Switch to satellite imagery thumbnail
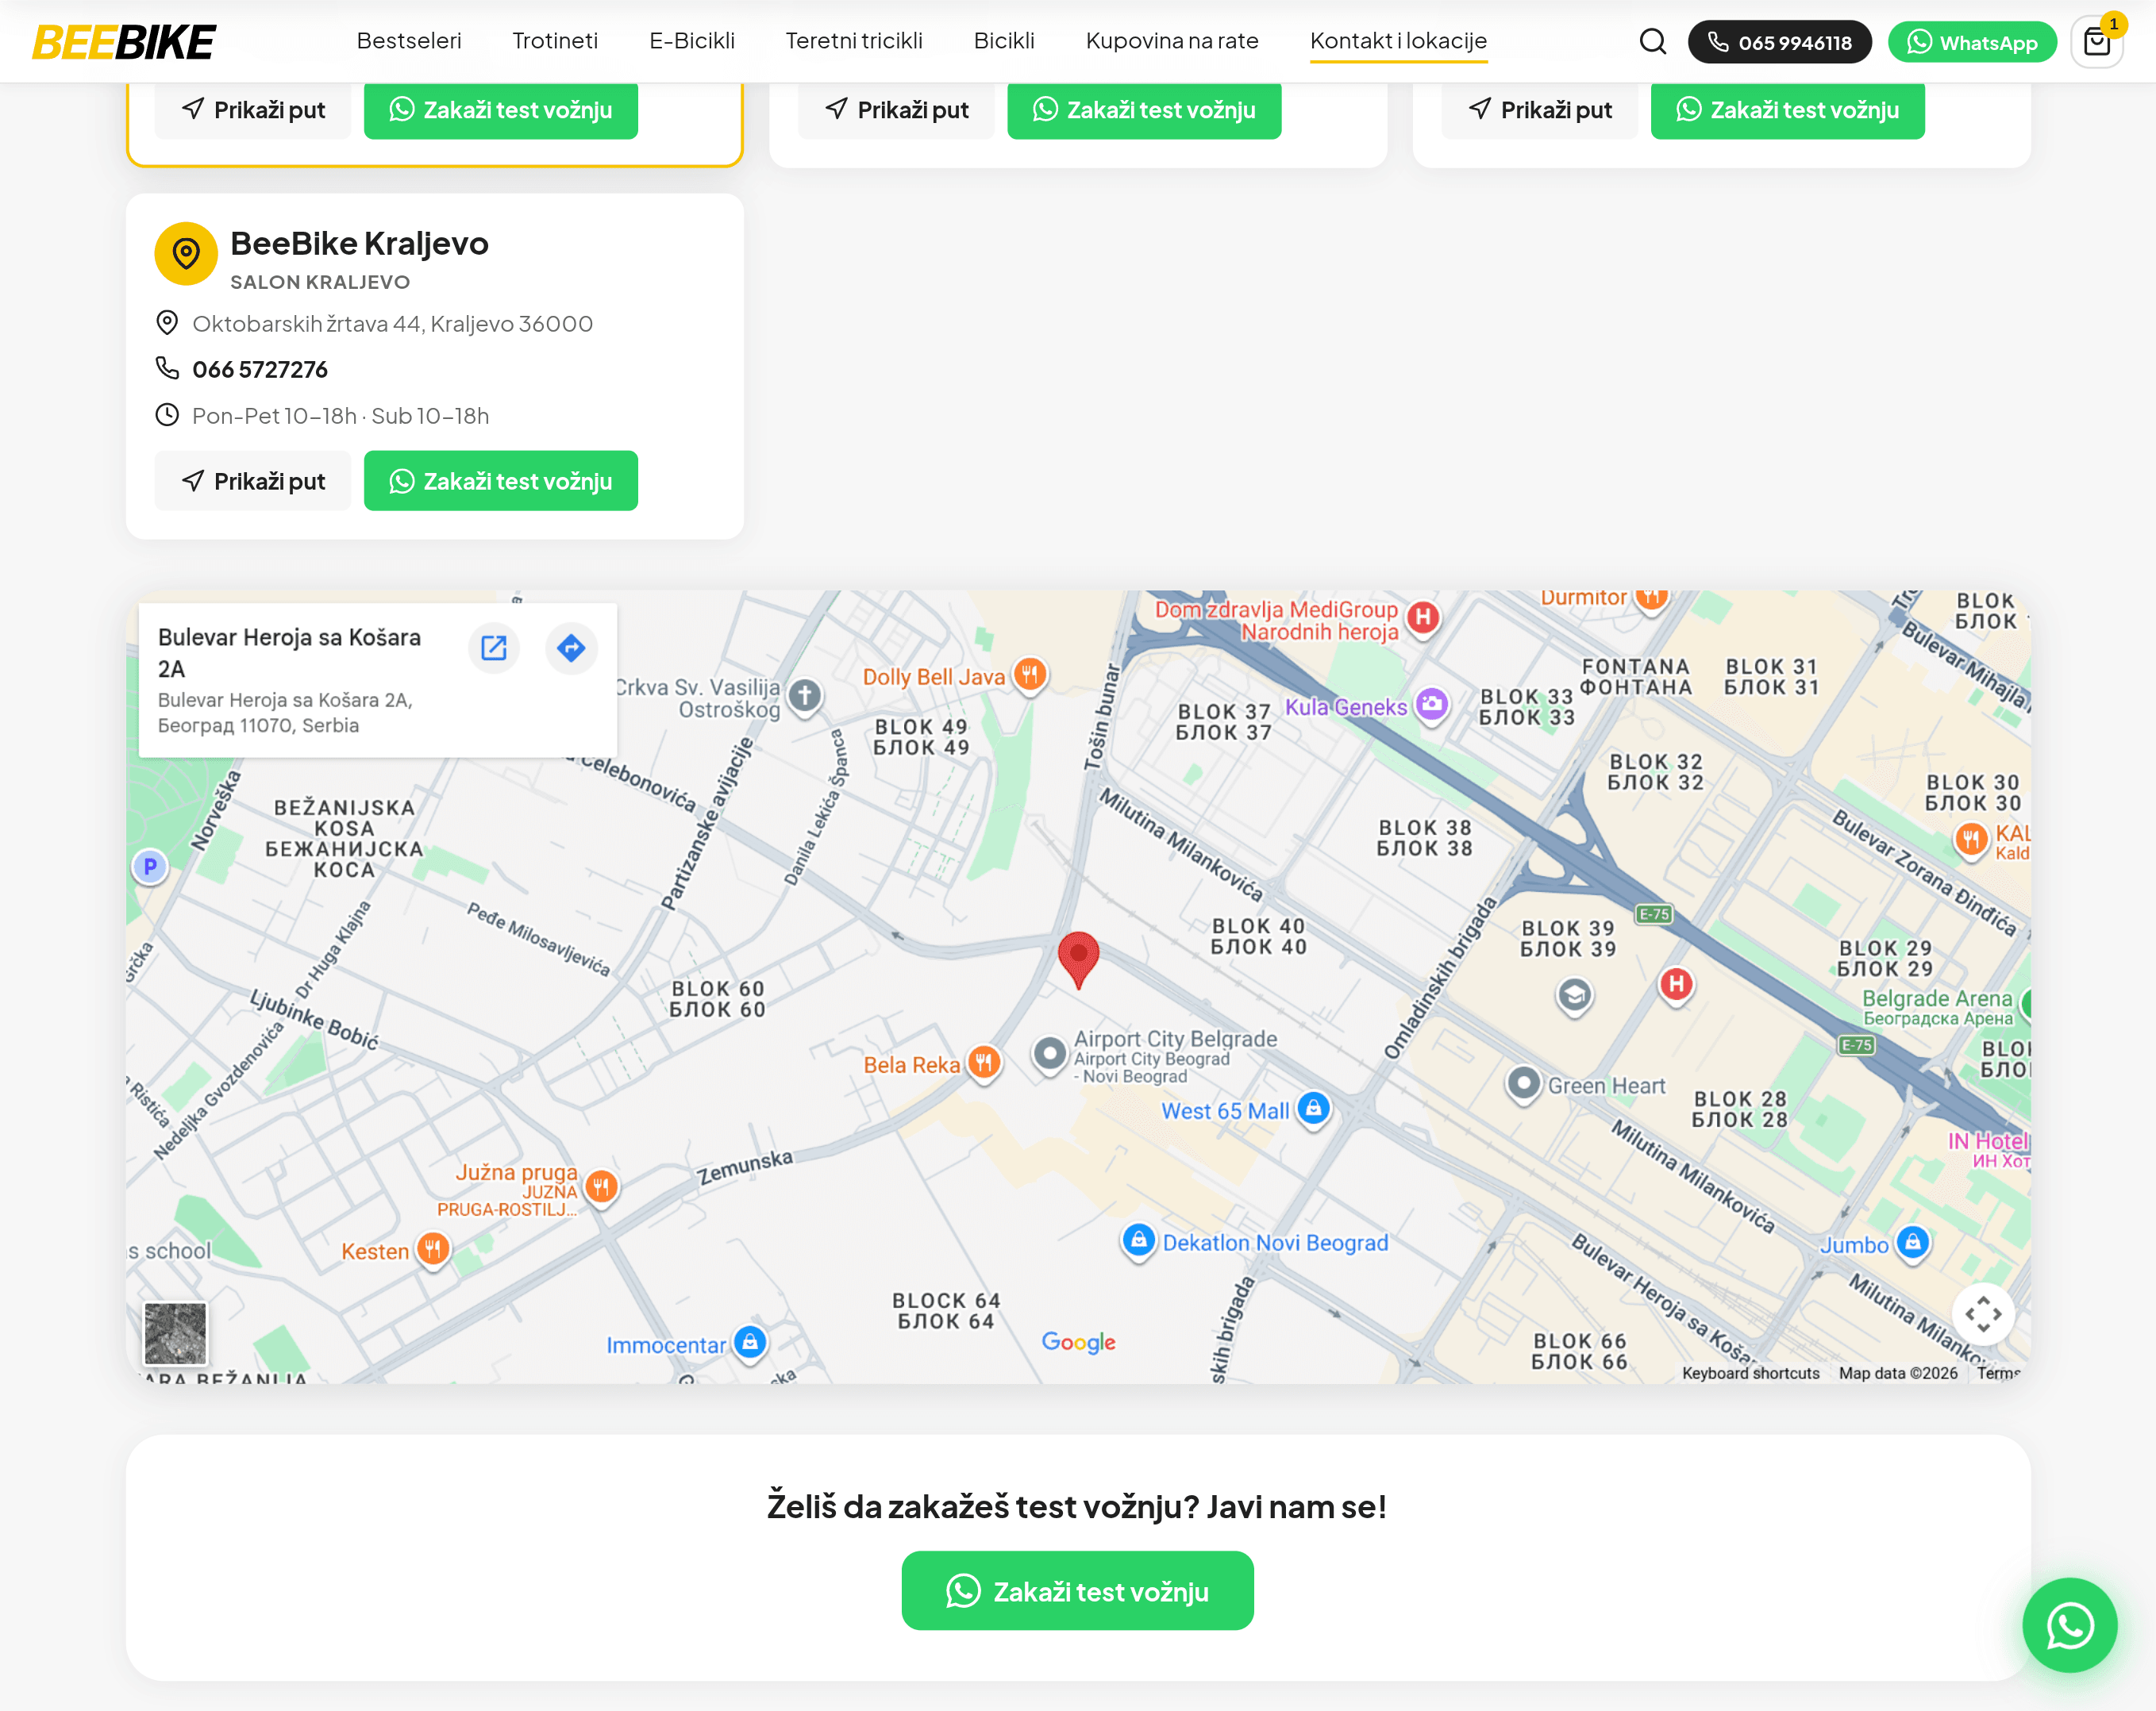 coord(175,1333)
